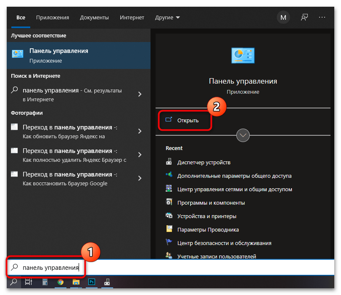Expand the web search result arrow
The width and height of the screenshot is (341, 295).
140,95
